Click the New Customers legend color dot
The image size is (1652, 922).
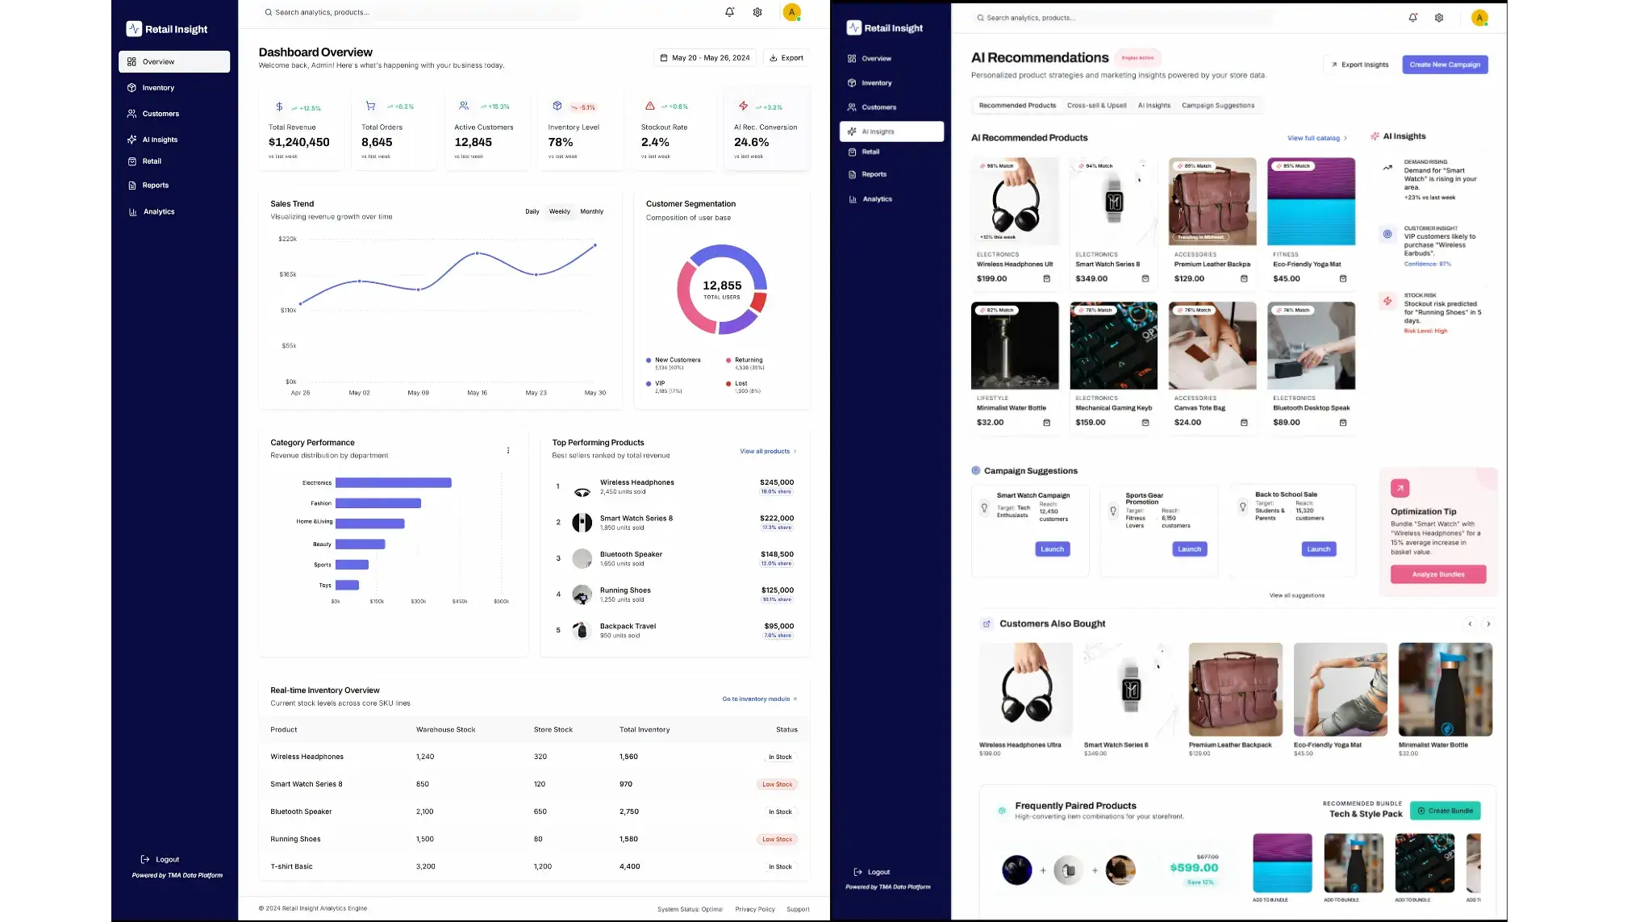point(649,361)
